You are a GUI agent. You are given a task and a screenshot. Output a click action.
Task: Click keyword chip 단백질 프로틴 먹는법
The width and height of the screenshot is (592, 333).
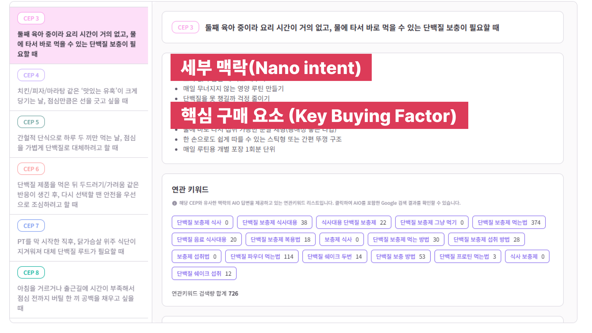click(x=467, y=256)
